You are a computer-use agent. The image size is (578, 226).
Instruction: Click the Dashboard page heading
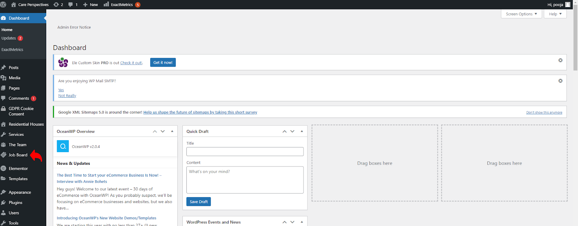[70, 48]
